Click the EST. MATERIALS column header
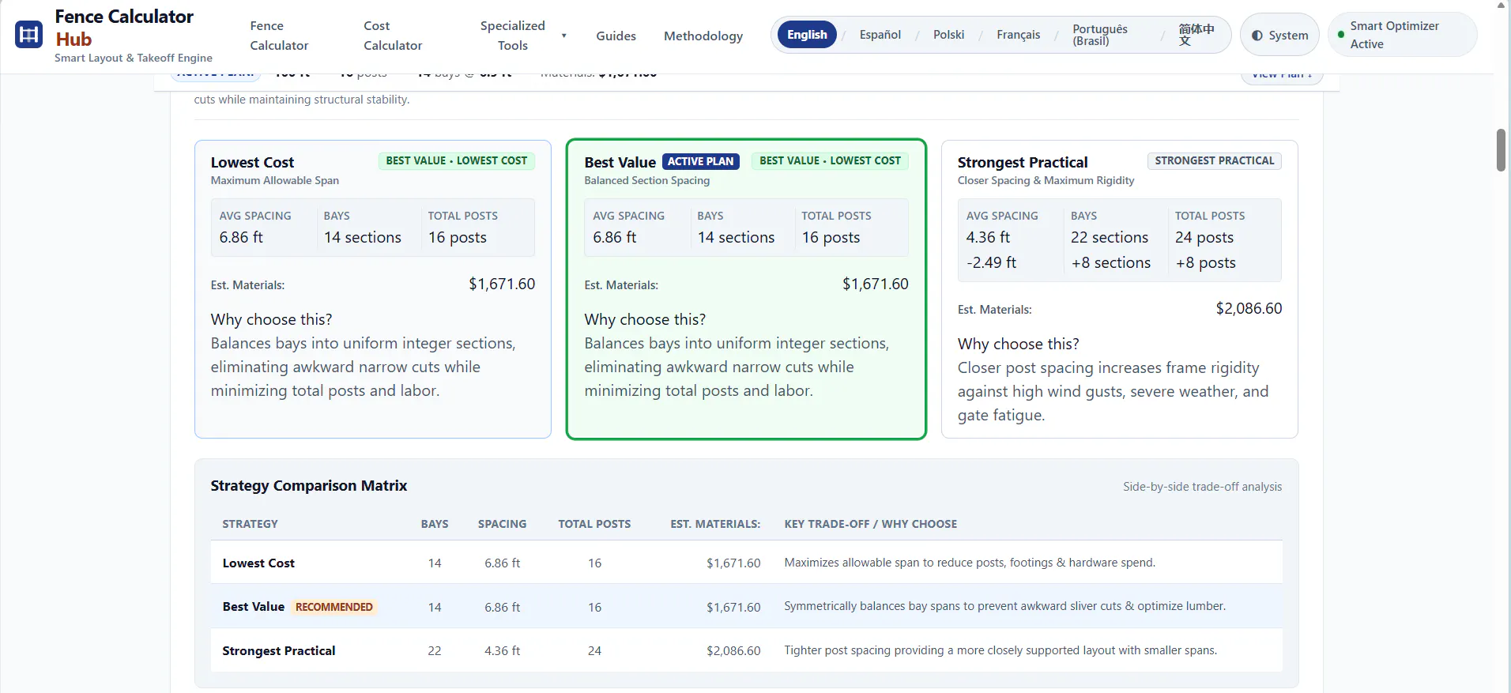1511x693 pixels. click(715, 524)
